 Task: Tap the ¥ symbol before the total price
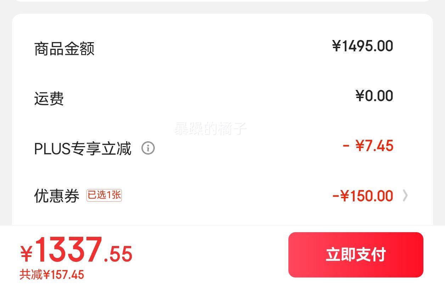click(27, 253)
